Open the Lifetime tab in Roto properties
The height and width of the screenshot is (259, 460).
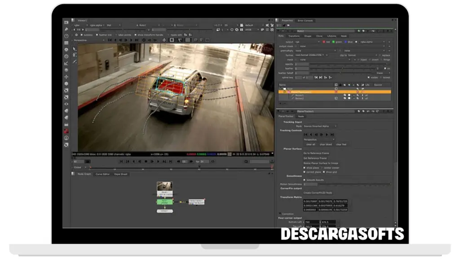(x=332, y=36)
